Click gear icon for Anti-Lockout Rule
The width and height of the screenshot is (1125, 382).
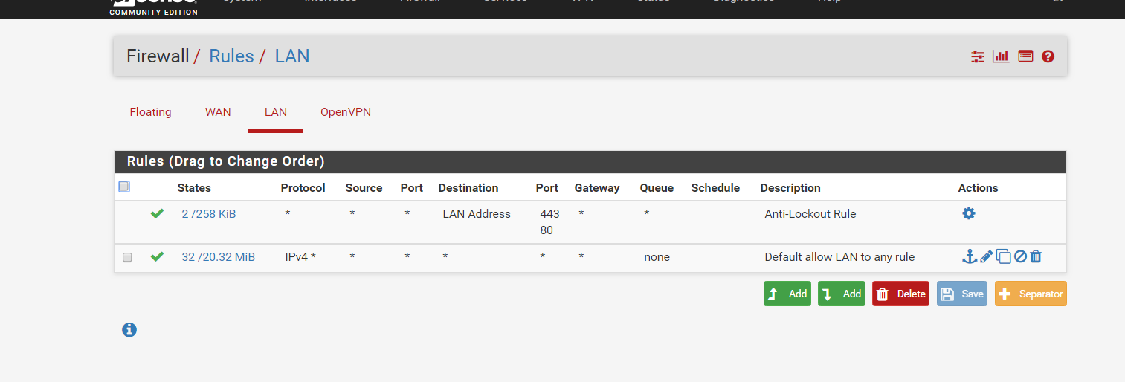tap(968, 213)
